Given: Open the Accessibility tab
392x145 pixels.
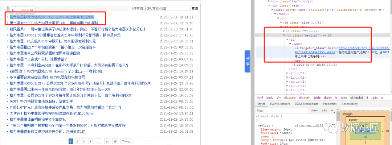Looking at the screenshot, I should tap(350, 104).
